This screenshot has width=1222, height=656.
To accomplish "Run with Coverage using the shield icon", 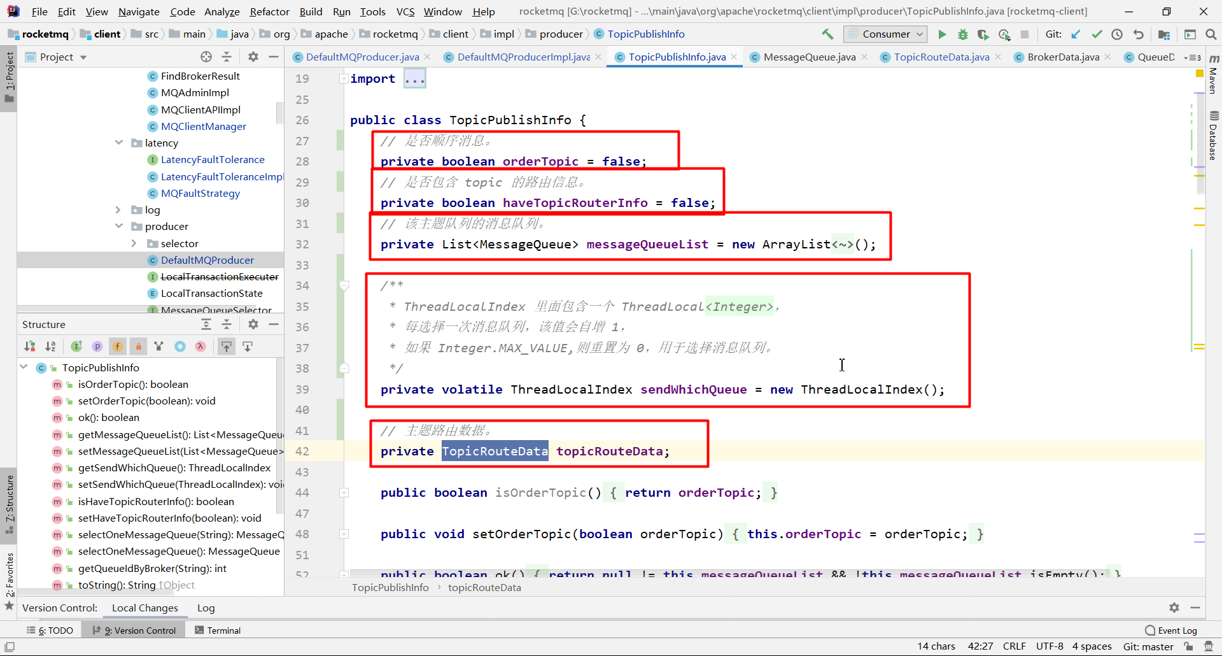I will [983, 34].
